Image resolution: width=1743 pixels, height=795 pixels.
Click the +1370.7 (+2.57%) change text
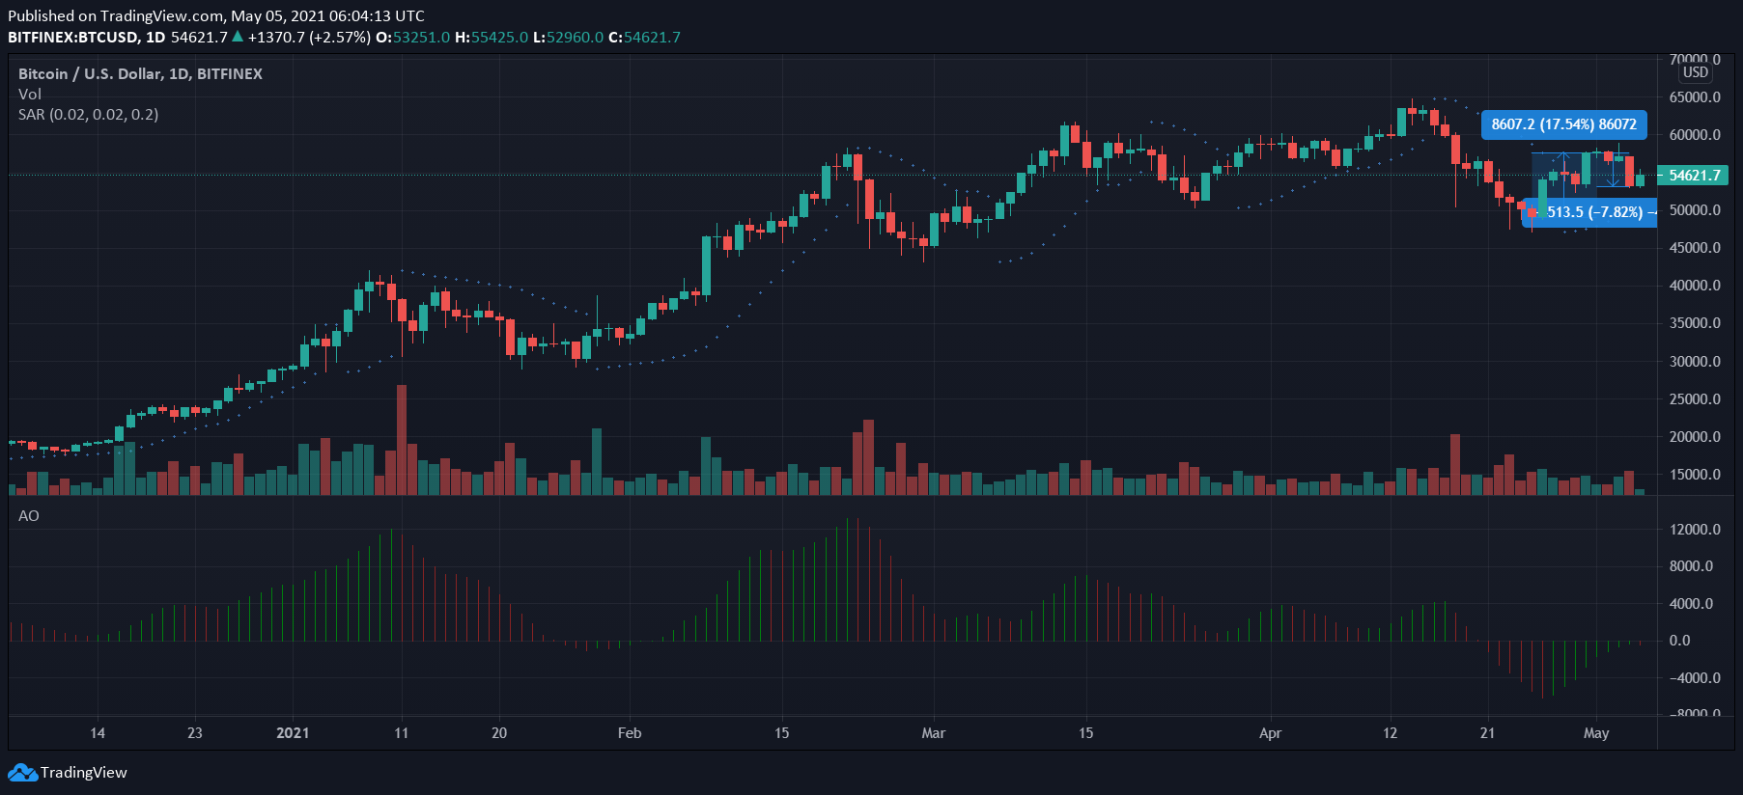pos(309,37)
